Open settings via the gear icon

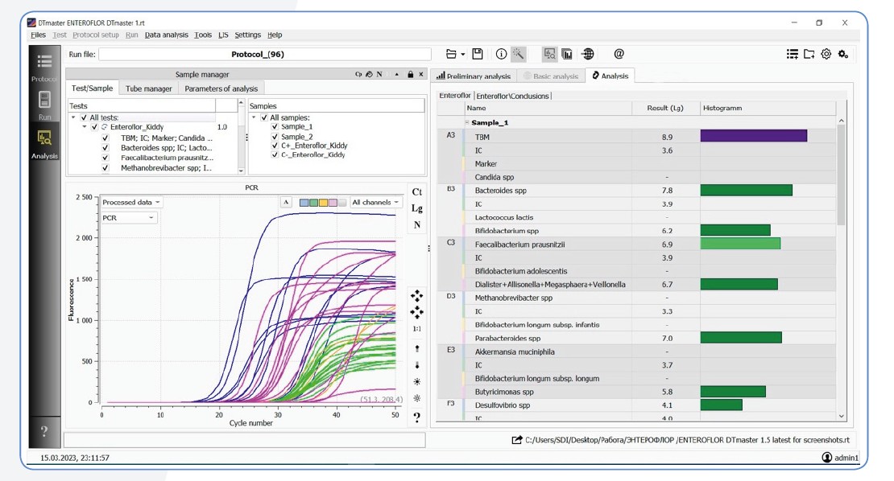coord(826,54)
